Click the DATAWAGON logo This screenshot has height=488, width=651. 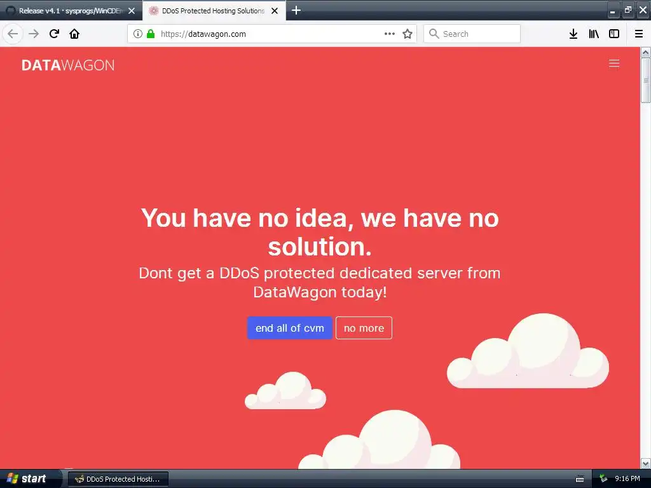[68, 65]
